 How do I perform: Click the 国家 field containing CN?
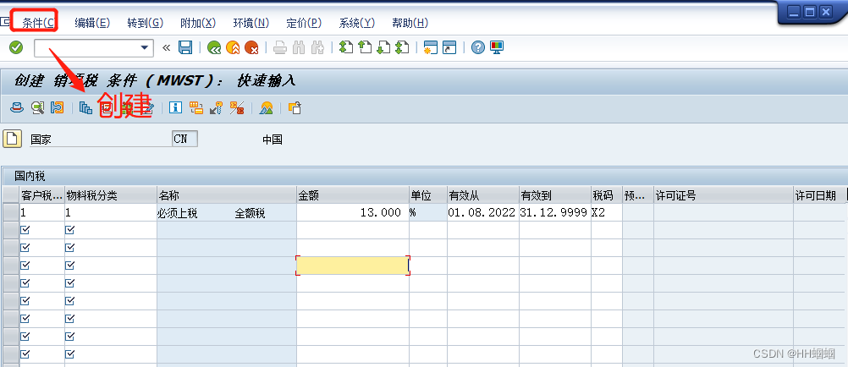185,139
